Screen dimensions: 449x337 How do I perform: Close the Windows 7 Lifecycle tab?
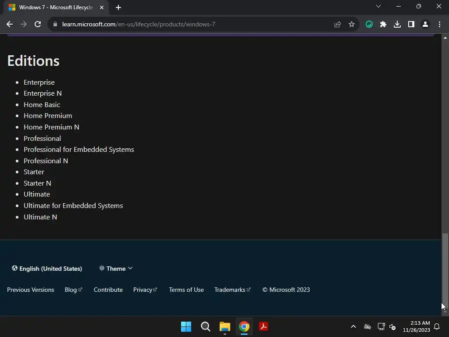102,7
